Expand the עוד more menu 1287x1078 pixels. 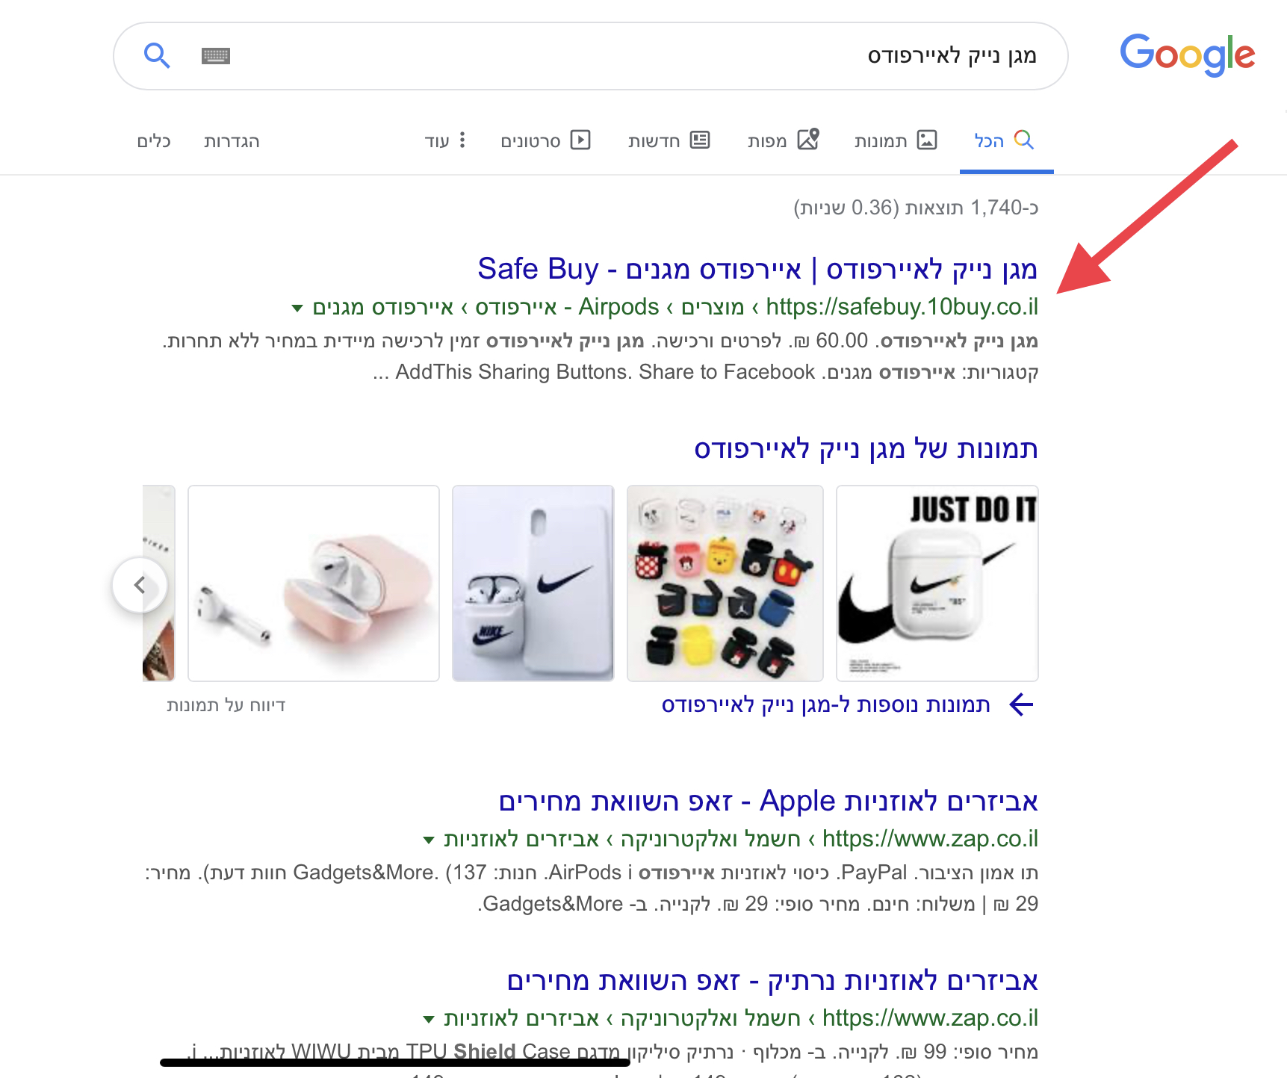(445, 140)
